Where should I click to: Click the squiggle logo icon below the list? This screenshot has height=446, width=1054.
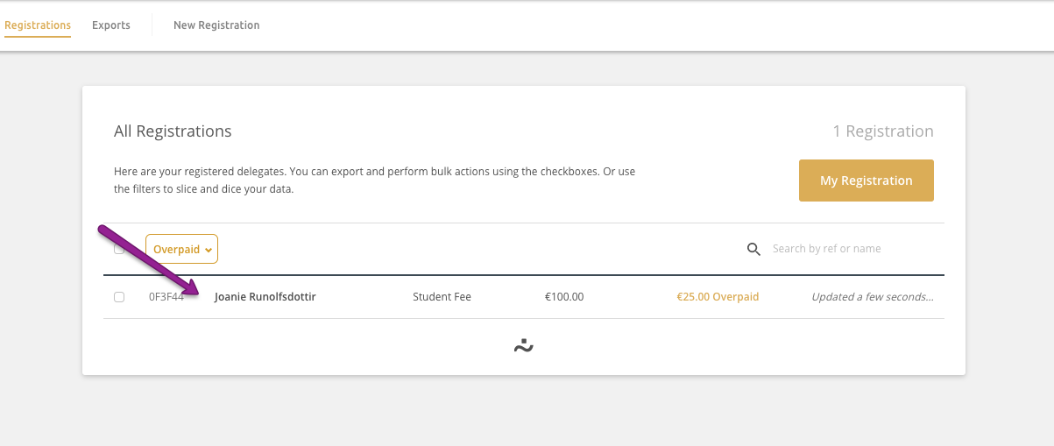tap(524, 346)
